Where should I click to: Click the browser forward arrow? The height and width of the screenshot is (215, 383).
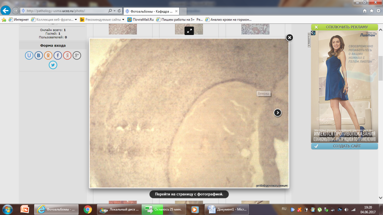coord(15,11)
